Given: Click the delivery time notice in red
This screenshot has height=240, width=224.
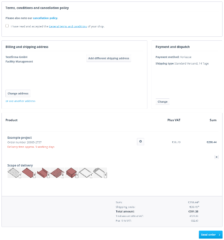Looking at the screenshot, I should [31, 147].
